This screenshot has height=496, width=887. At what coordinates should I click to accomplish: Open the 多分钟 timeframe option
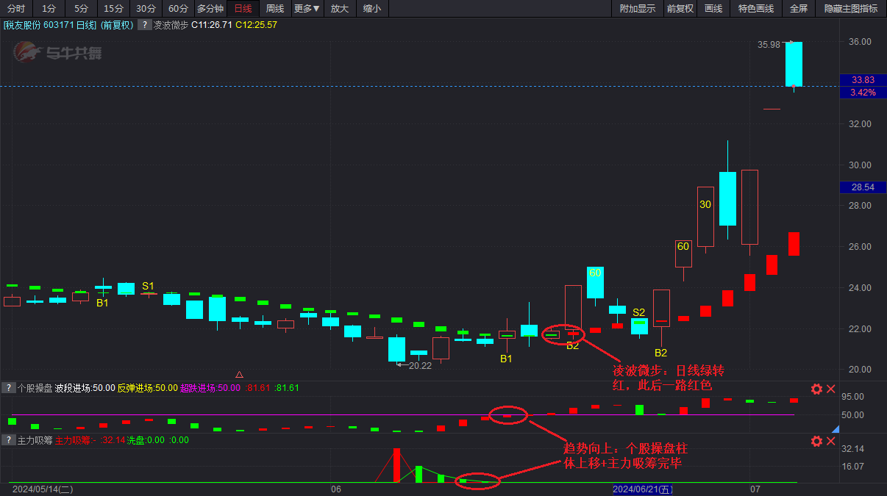click(210, 9)
